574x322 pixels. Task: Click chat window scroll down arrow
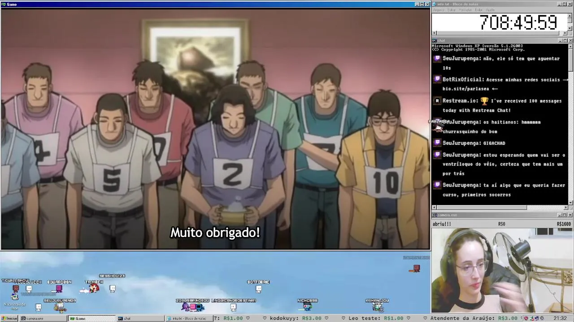[x=570, y=202]
